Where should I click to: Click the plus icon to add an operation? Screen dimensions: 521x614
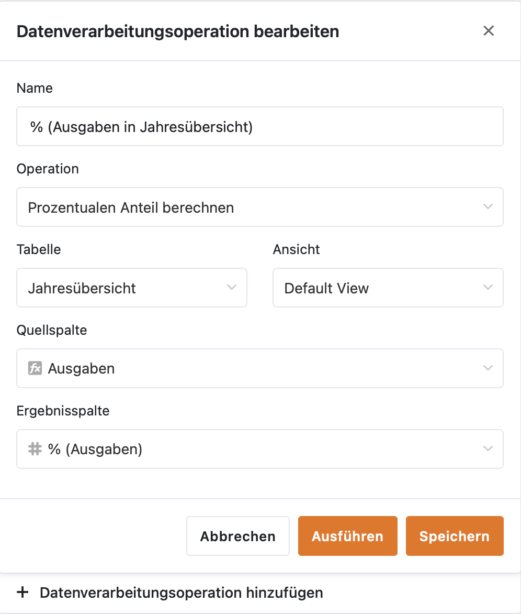point(22,593)
